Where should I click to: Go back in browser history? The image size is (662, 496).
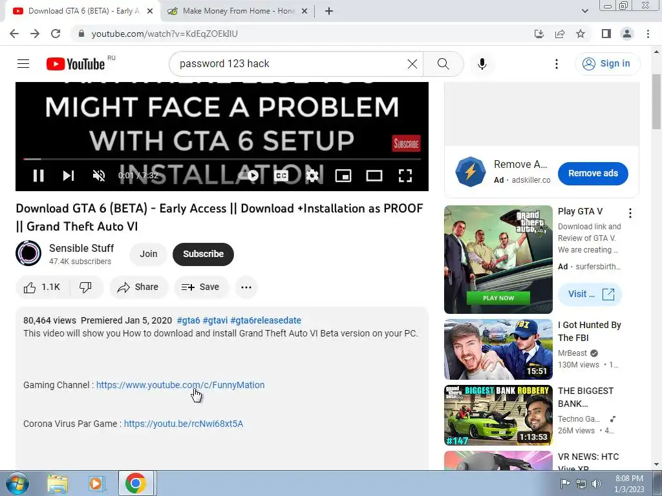(14, 34)
